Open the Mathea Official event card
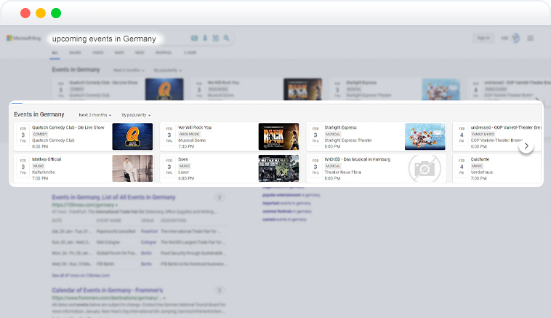Viewport: 551px width, 318px height. pos(84,169)
